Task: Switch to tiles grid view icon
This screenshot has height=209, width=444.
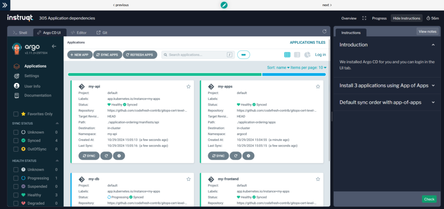Action: coord(287,55)
